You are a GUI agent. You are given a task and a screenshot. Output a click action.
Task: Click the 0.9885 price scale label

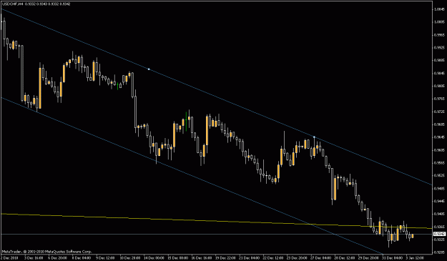point(439,60)
